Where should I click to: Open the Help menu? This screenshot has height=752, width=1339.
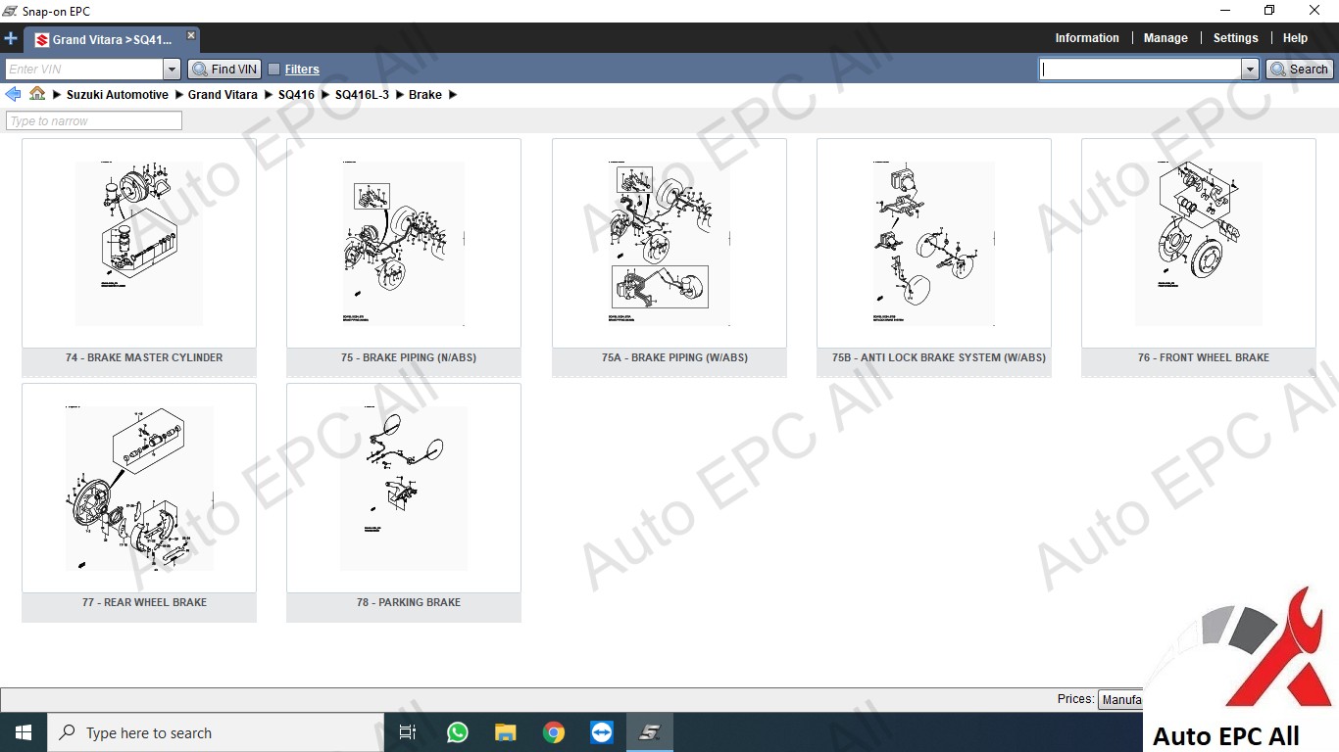(x=1295, y=38)
